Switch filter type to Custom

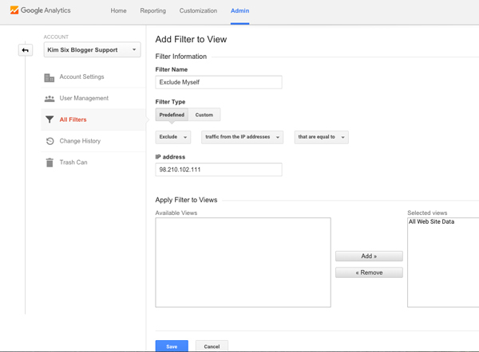204,115
